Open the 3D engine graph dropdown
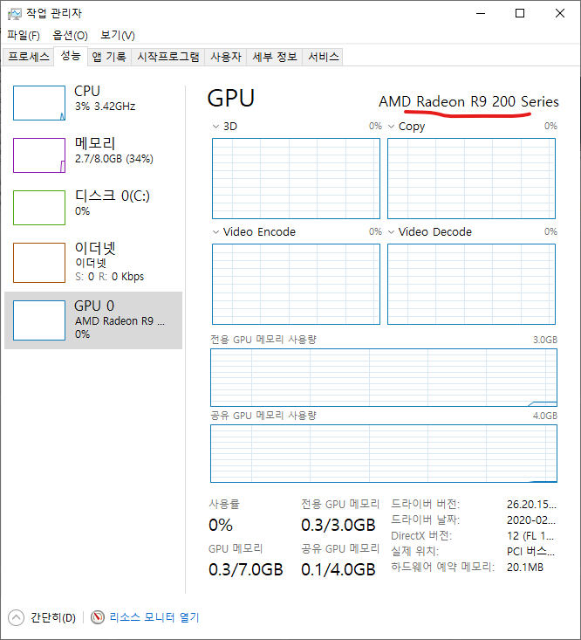The width and height of the screenshot is (581, 640). [215, 127]
